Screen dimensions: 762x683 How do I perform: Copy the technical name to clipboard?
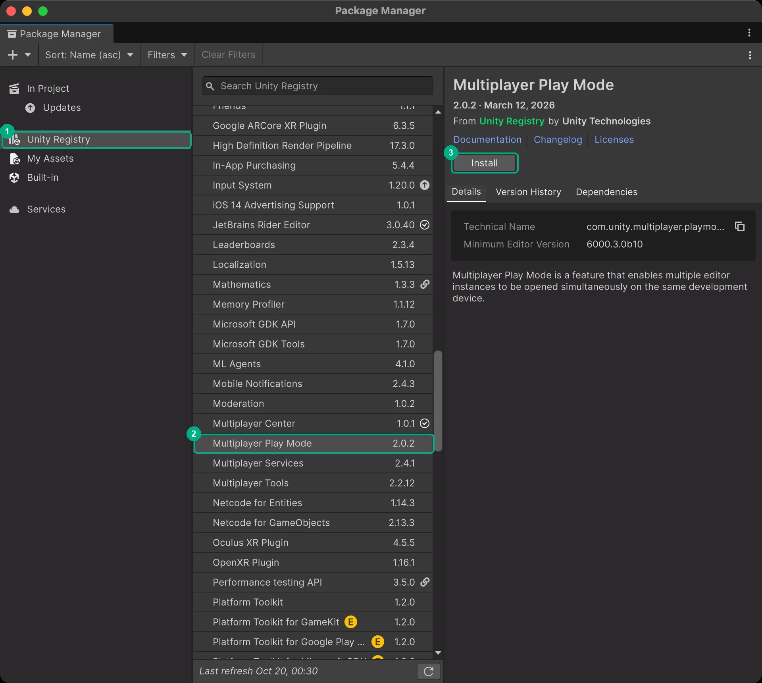pyautogui.click(x=740, y=226)
